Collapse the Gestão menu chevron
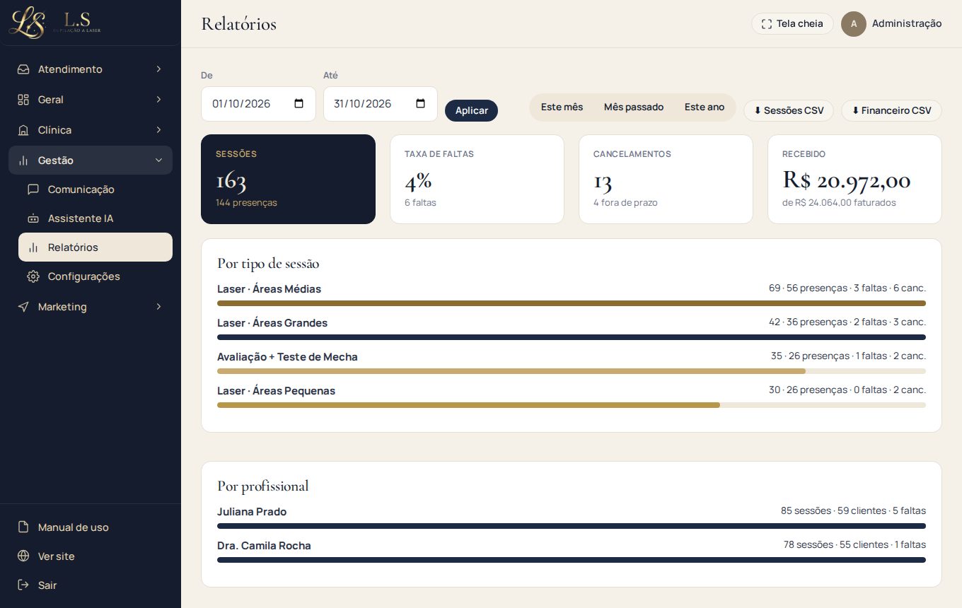Image resolution: width=962 pixels, height=608 pixels. pos(158,160)
